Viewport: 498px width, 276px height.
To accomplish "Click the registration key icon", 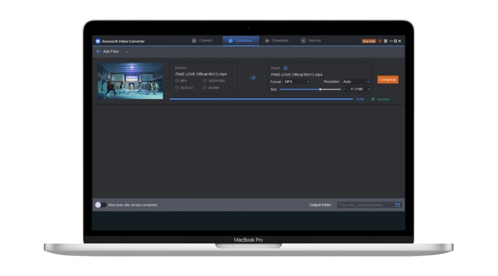I will point(380,41).
